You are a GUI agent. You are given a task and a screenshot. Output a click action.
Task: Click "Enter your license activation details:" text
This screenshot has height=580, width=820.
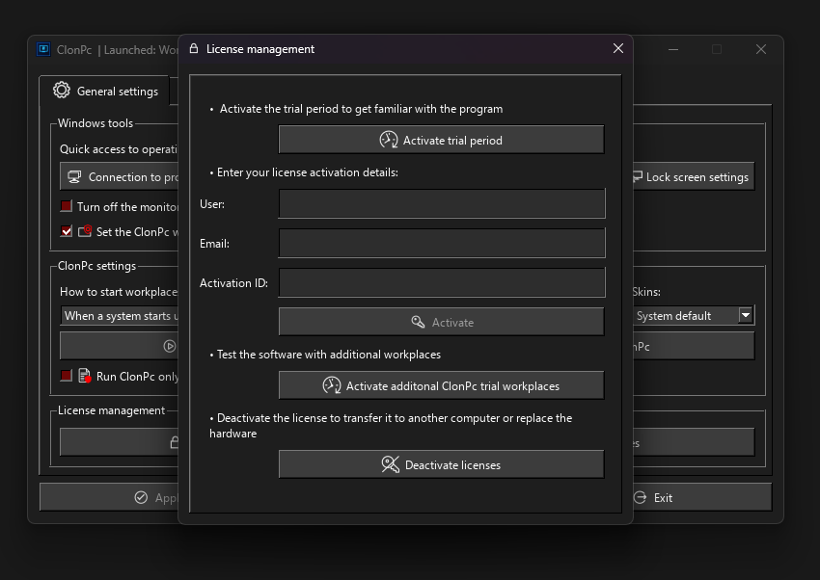click(x=308, y=172)
